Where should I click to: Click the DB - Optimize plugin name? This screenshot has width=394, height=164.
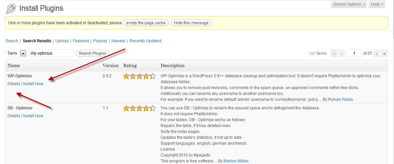click(20, 108)
